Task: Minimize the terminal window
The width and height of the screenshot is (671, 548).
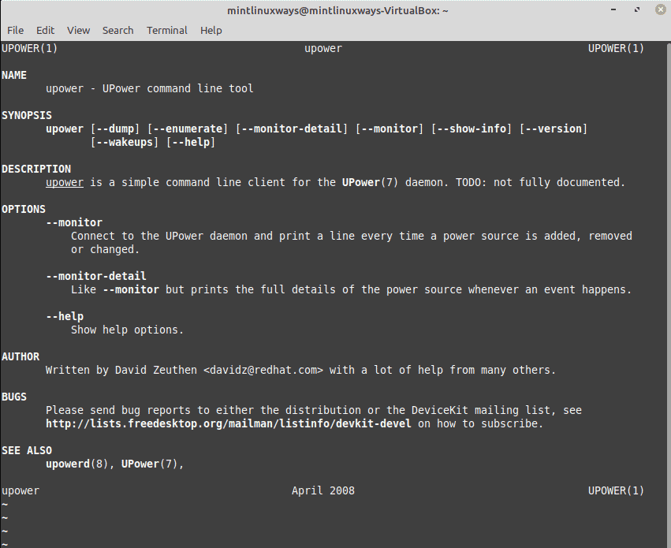Action: 613,9
